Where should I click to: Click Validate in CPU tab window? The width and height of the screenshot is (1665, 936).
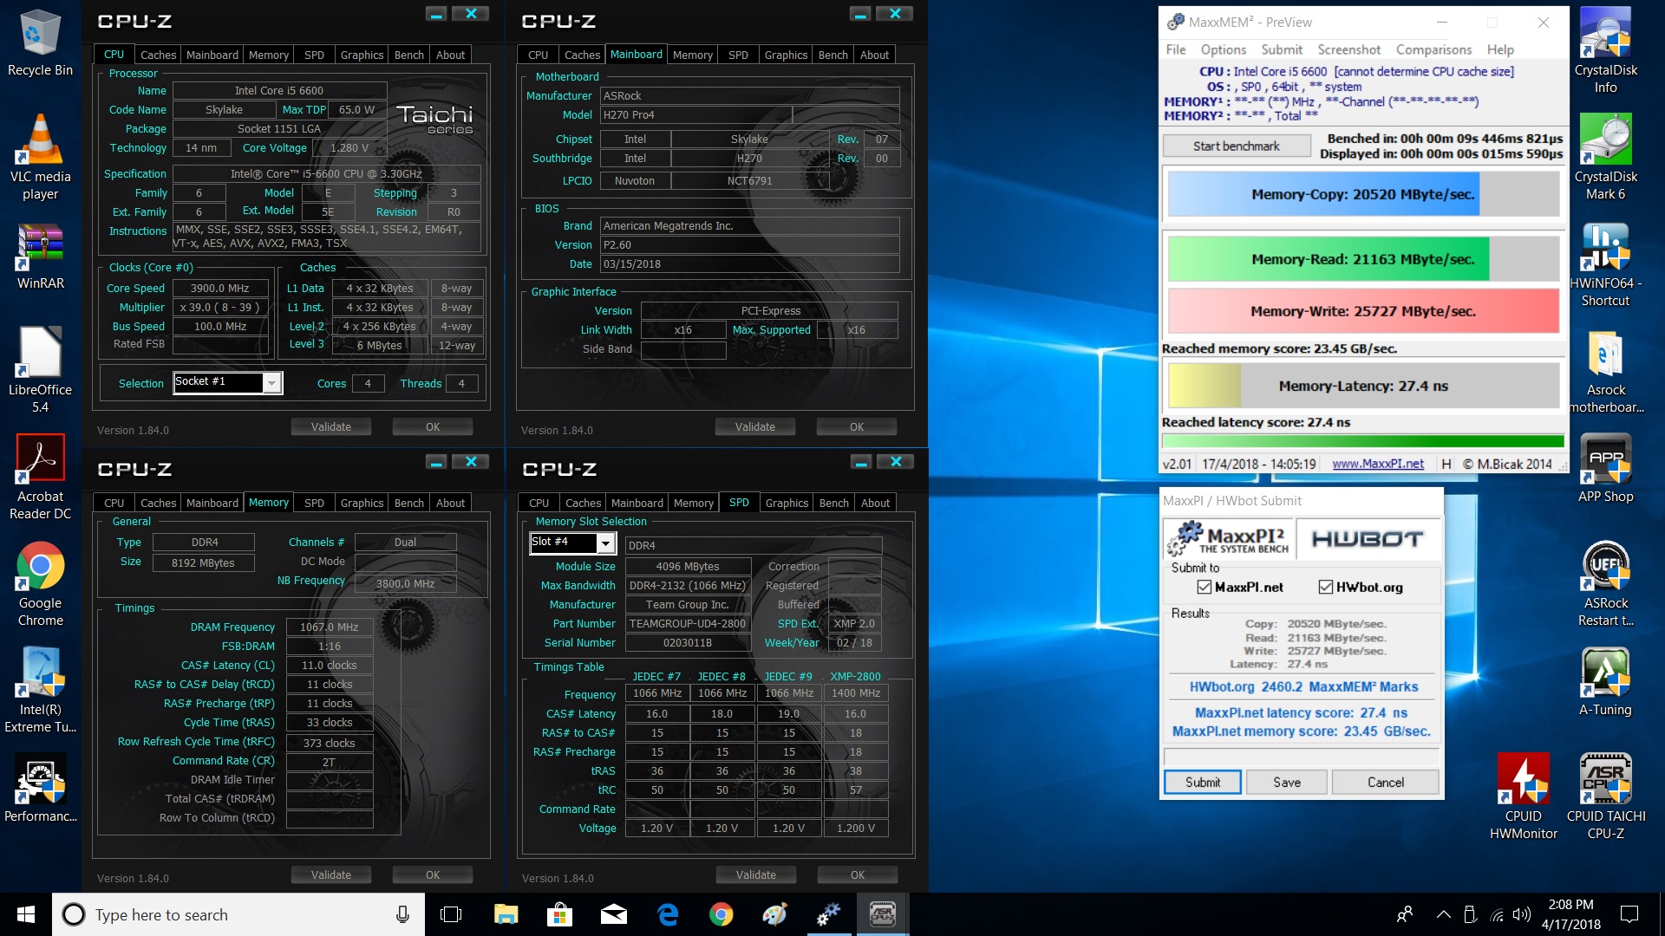[330, 426]
